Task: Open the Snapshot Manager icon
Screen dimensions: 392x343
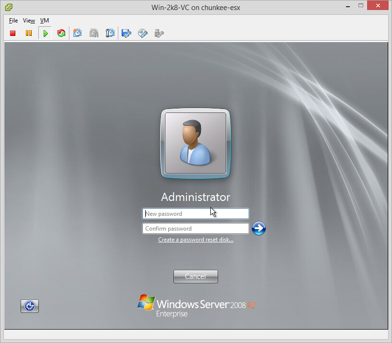Action: click(x=110, y=33)
